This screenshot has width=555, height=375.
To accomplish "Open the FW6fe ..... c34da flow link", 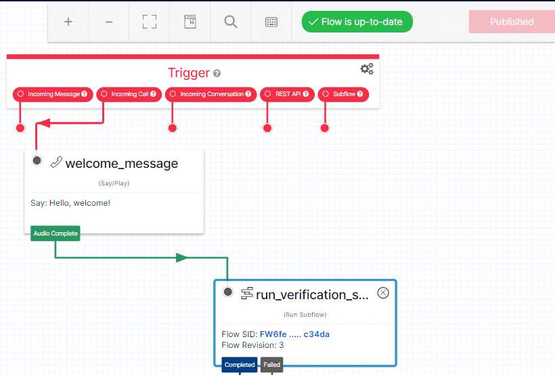I will coord(294,334).
